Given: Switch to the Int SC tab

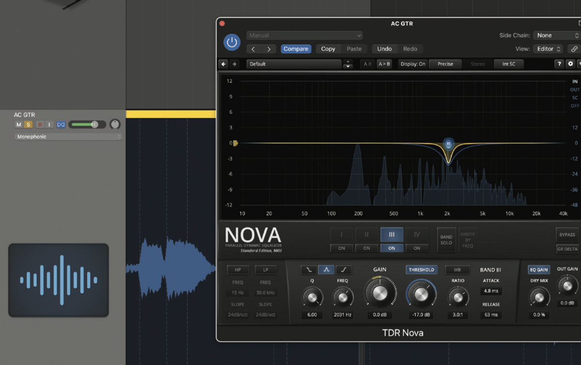Looking at the screenshot, I should click(x=508, y=63).
